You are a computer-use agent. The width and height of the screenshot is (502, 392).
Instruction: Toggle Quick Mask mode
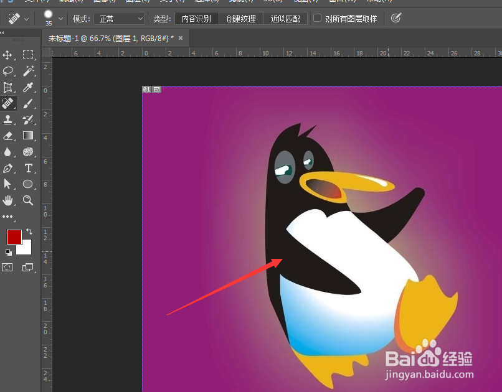[7, 268]
